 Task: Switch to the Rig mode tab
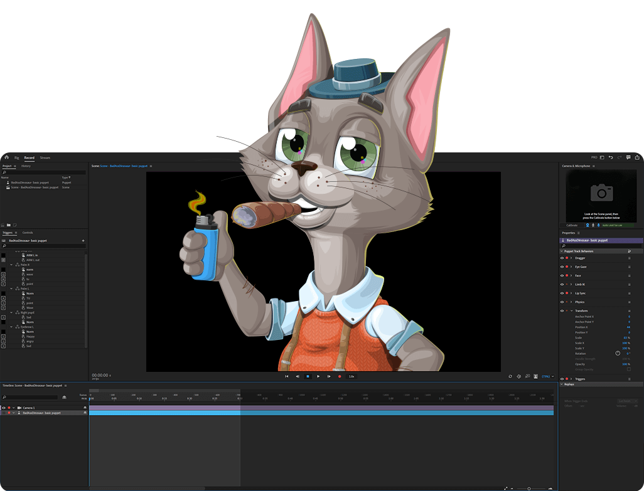pyautogui.click(x=17, y=157)
